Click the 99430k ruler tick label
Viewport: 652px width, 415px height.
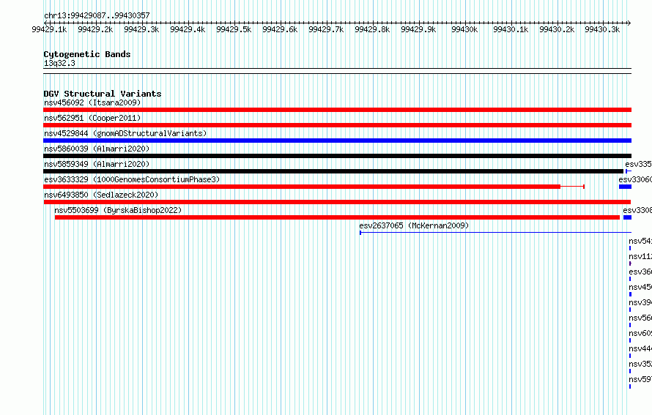pyautogui.click(x=464, y=29)
